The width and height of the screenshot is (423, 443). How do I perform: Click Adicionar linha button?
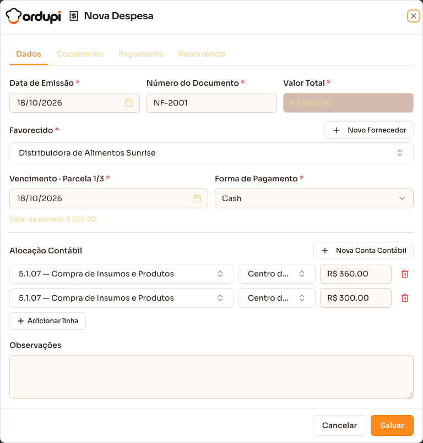(47, 321)
